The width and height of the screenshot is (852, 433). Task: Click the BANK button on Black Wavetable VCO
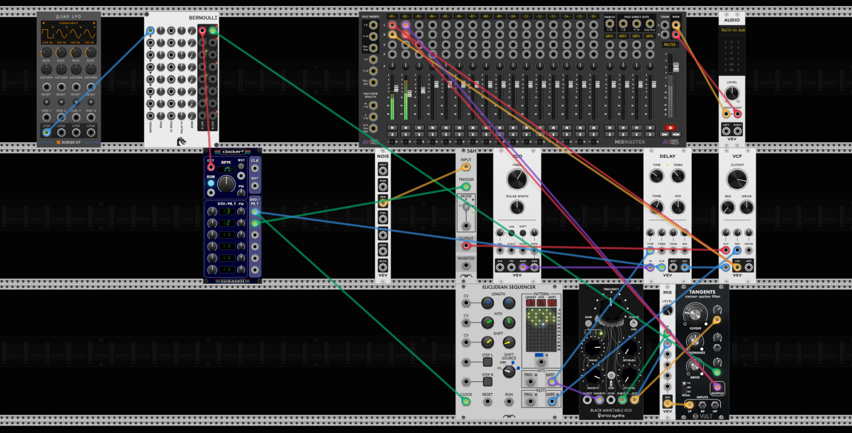click(x=588, y=323)
